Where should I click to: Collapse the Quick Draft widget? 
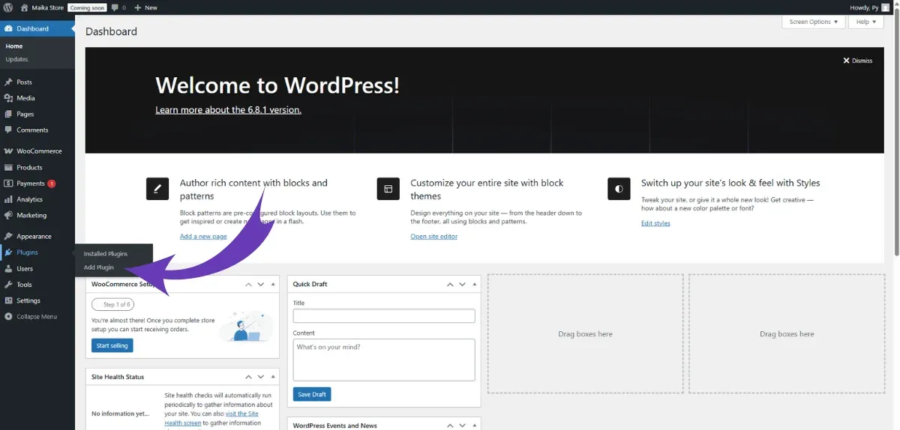click(475, 285)
